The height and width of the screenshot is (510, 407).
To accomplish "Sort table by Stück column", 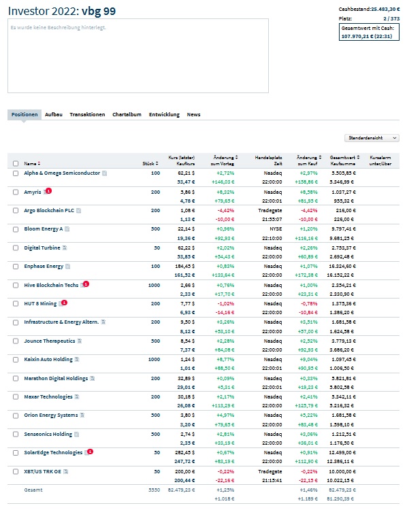I will [x=150, y=164].
